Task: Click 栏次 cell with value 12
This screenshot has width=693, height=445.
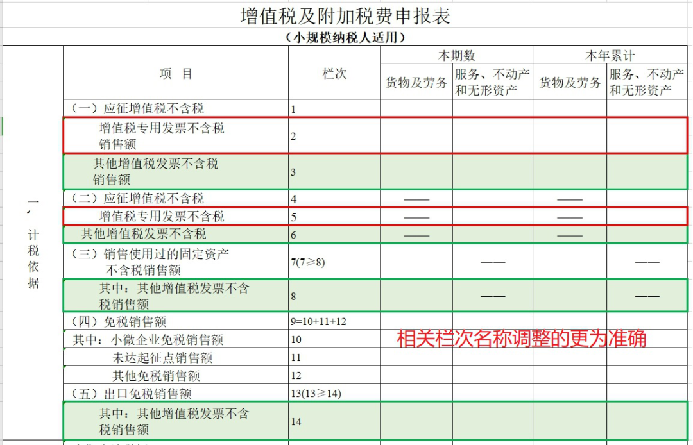Action: (x=334, y=375)
